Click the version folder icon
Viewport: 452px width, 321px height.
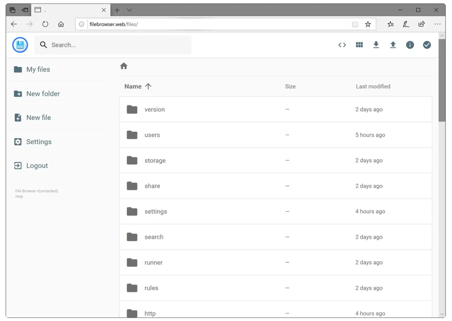click(x=132, y=110)
